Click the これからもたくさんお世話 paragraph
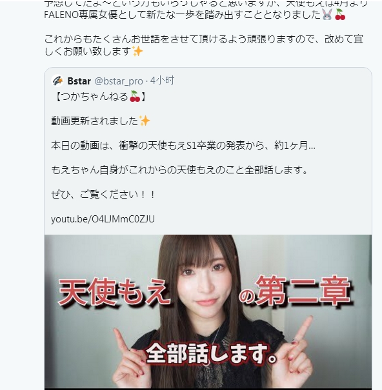This screenshot has width=382, height=390. click(x=204, y=45)
